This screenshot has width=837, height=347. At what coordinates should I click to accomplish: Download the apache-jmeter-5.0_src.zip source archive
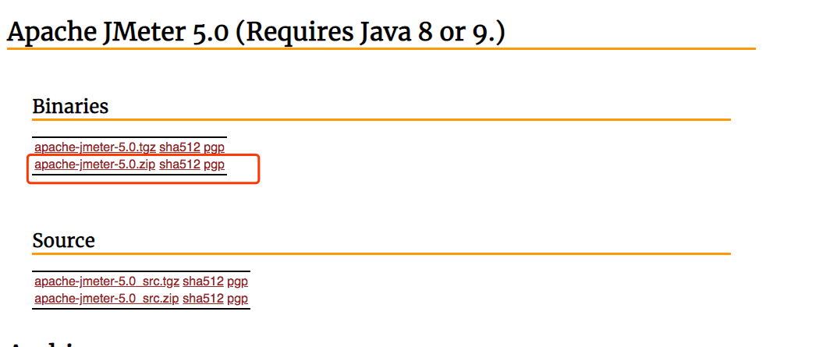(107, 298)
